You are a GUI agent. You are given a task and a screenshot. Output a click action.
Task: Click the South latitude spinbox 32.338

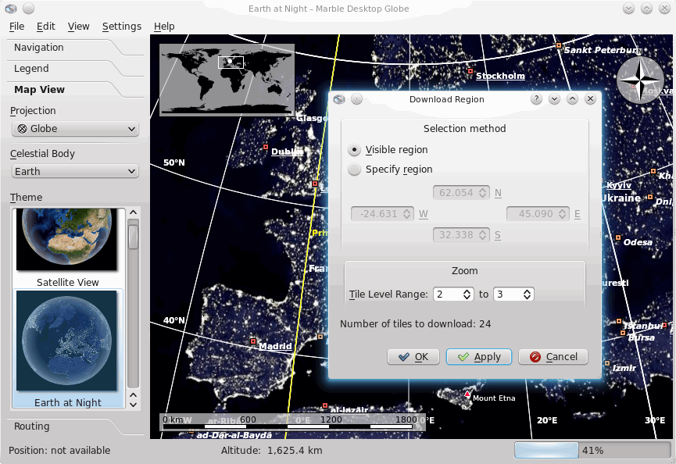(x=461, y=235)
